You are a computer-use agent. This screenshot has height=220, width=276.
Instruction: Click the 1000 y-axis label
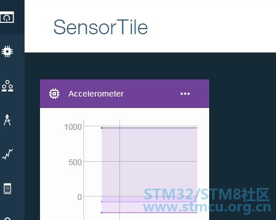coord(73,127)
